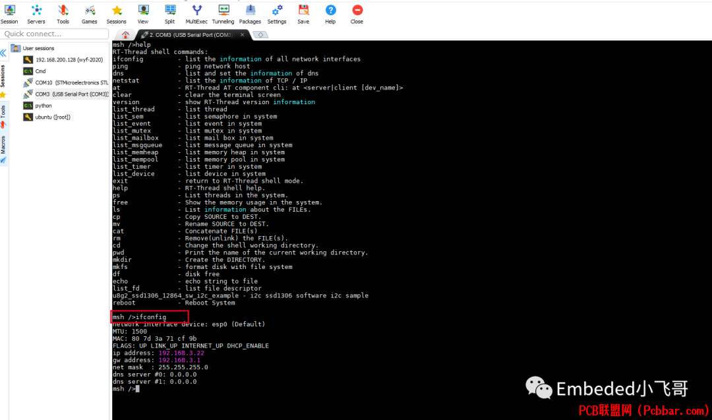
Task: Close the COM3 terminal tab
Action: tap(242, 34)
